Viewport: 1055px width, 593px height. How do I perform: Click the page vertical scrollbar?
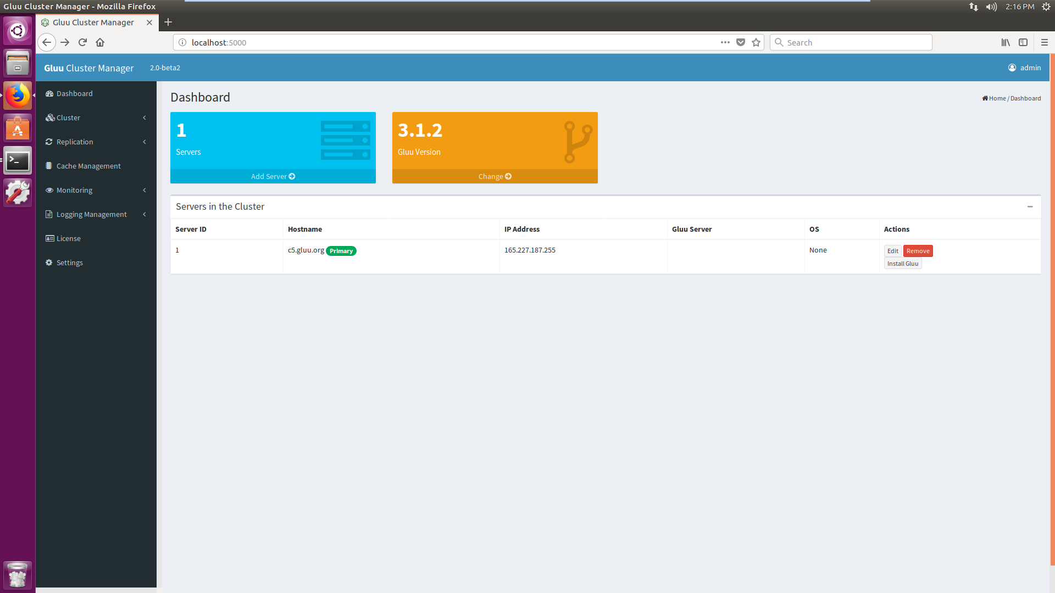tap(1052, 310)
